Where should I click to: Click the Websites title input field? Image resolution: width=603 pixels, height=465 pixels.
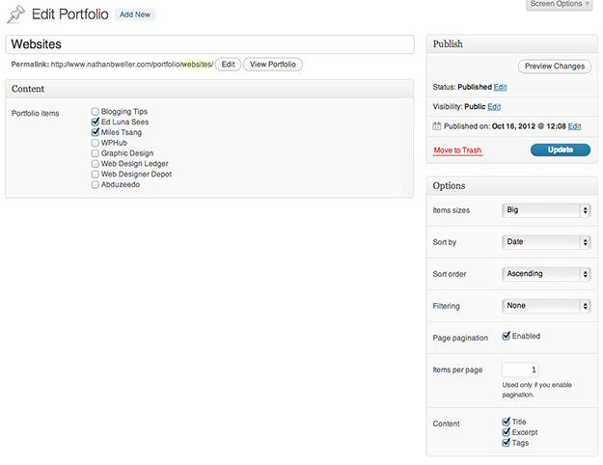point(210,44)
